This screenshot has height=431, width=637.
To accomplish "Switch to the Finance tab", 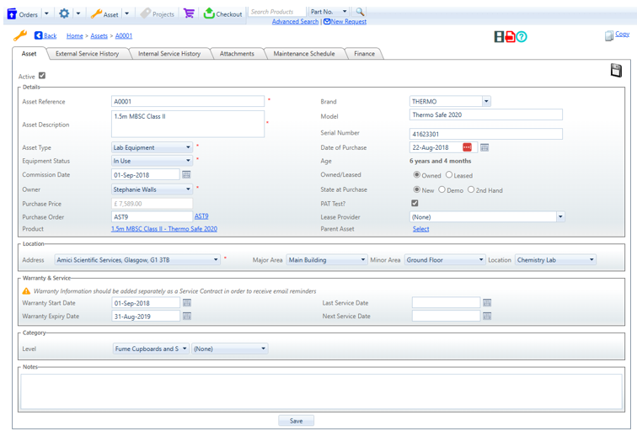I will point(364,54).
